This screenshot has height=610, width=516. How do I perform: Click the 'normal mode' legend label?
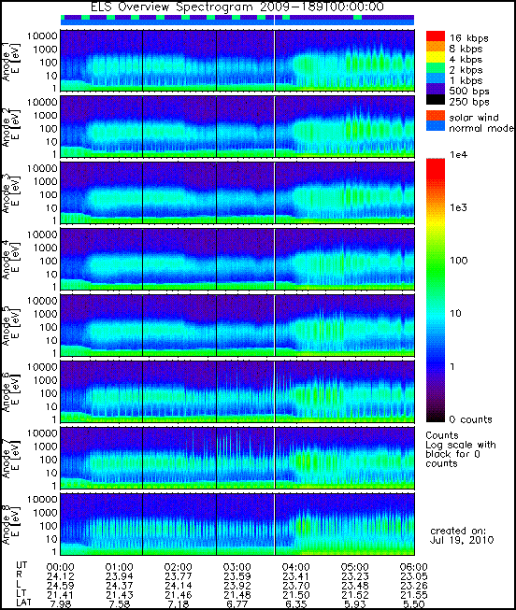point(481,128)
